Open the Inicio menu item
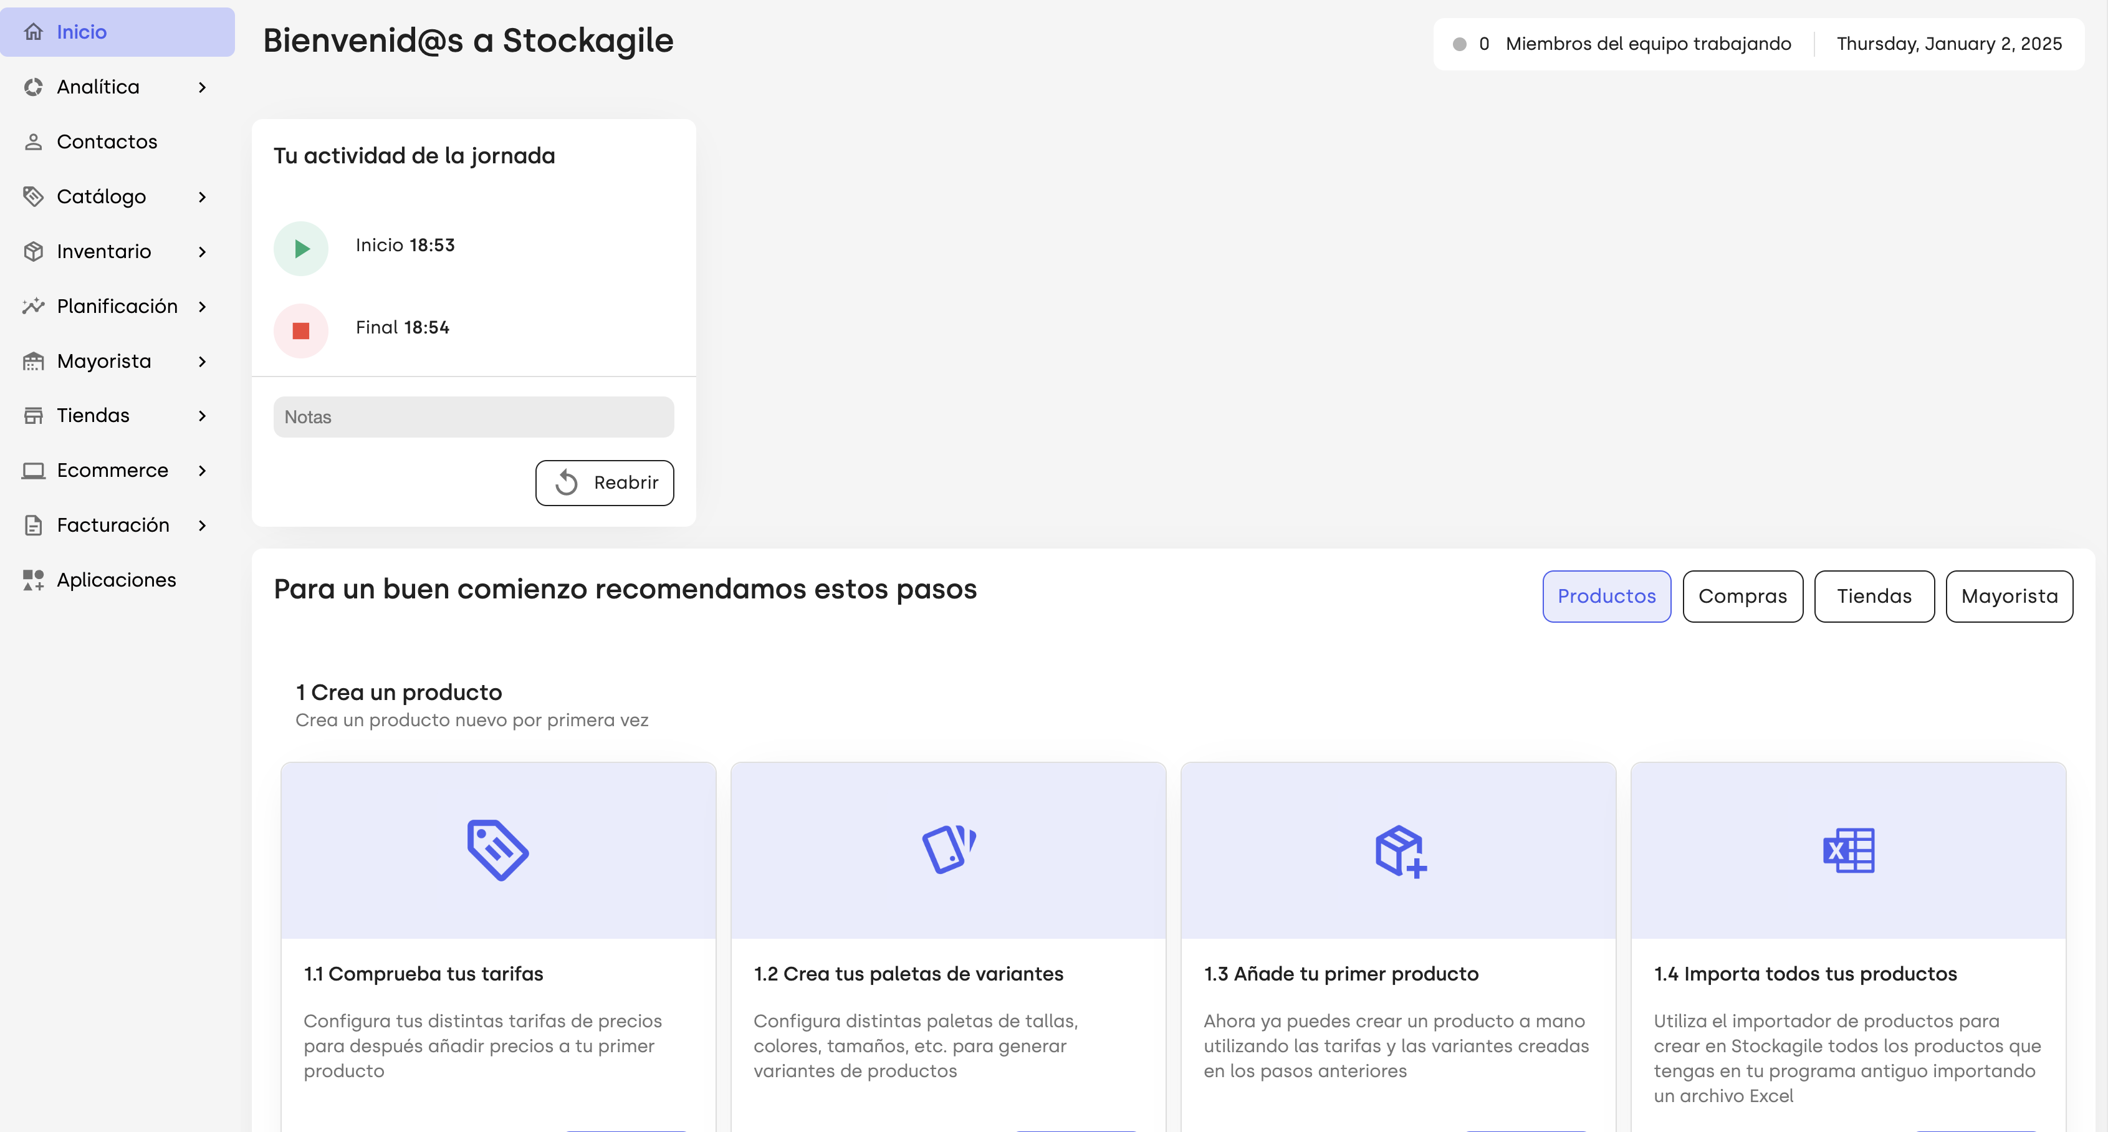The width and height of the screenshot is (2108, 1132). coord(117,32)
